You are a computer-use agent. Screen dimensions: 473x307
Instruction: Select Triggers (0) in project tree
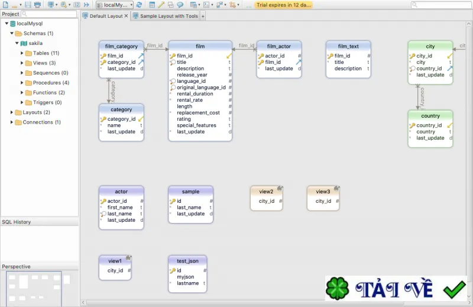tap(47, 102)
